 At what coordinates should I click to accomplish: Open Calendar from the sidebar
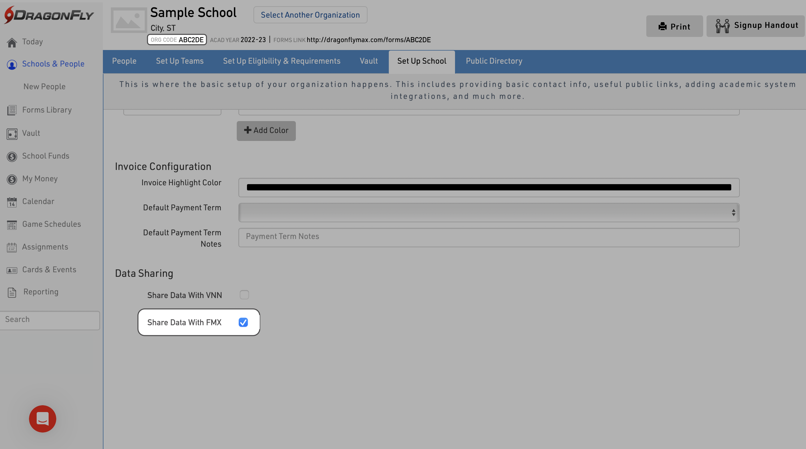pyautogui.click(x=38, y=201)
